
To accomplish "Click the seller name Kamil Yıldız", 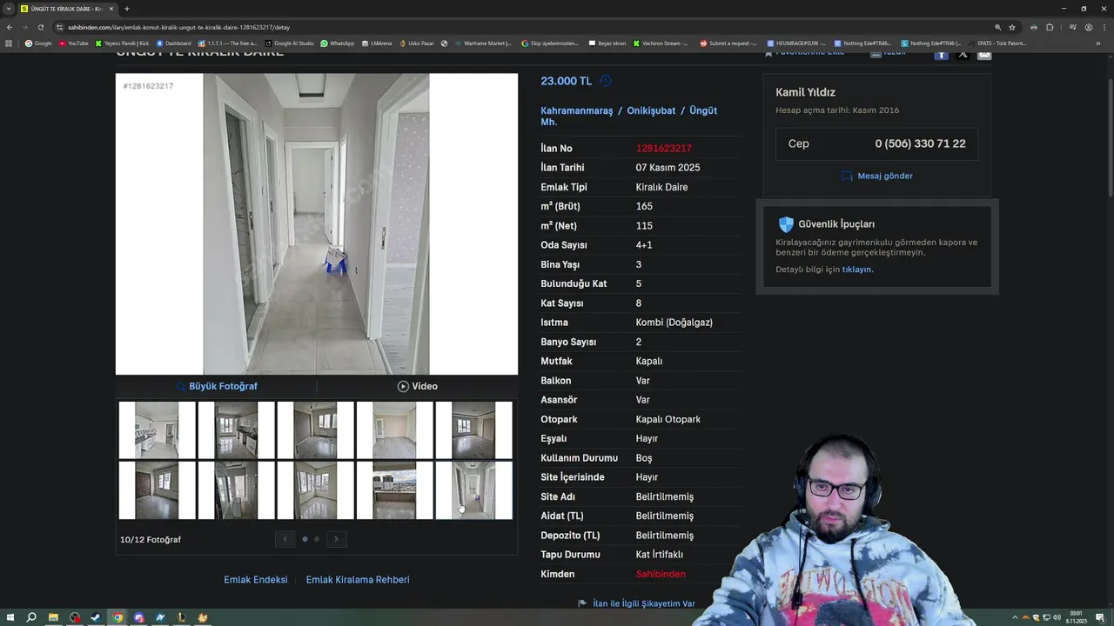I will [805, 92].
